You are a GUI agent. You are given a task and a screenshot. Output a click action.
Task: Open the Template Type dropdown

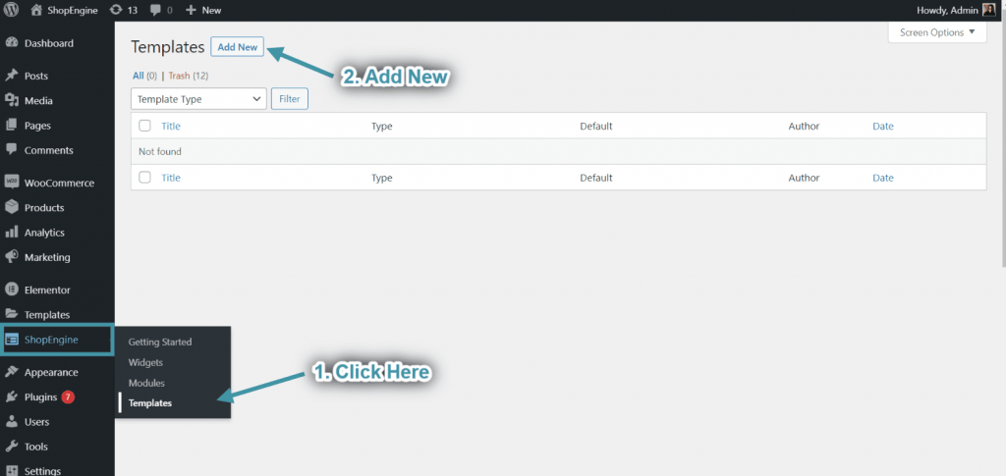(x=198, y=99)
